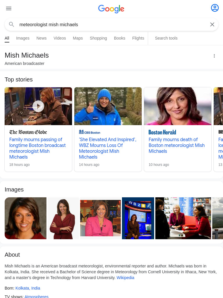The height and width of the screenshot is (298, 223).
Task: Open the WBZ studio set image
Action: click(138, 218)
